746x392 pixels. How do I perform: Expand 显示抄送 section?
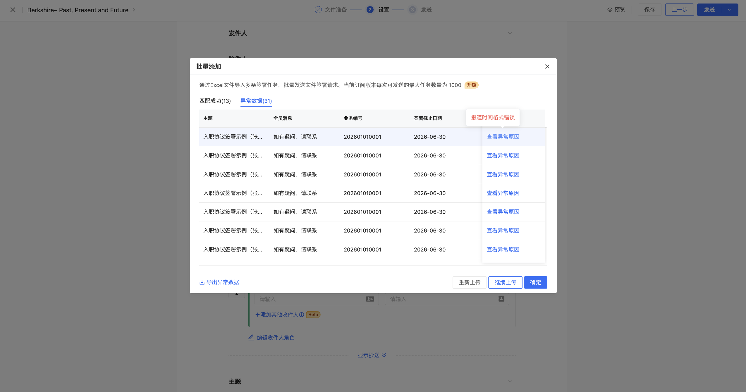[x=372, y=355]
